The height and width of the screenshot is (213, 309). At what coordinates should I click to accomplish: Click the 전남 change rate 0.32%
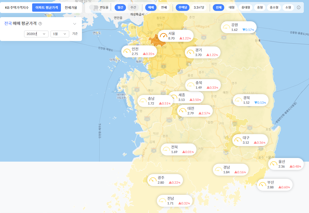[184, 203]
